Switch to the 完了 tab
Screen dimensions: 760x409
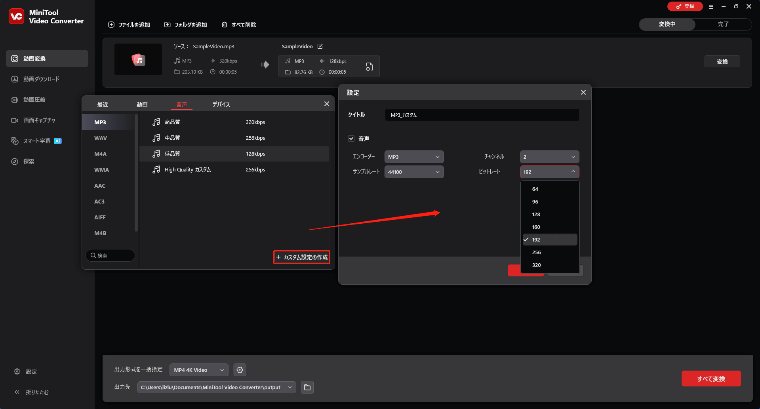coord(723,24)
